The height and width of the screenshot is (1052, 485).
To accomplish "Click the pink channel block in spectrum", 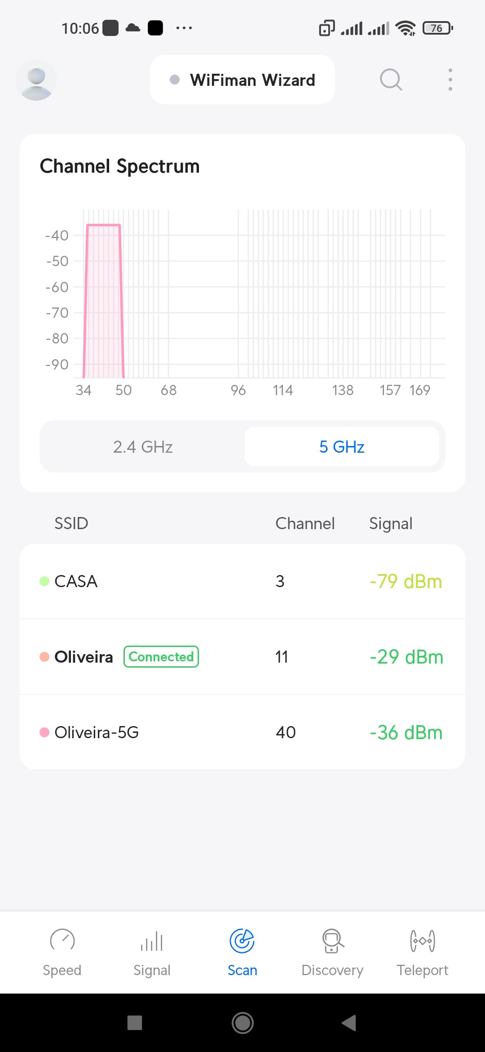I will click(104, 301).
